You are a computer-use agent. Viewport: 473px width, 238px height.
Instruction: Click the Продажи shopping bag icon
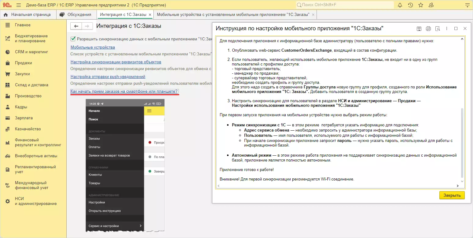coord(8,63)
